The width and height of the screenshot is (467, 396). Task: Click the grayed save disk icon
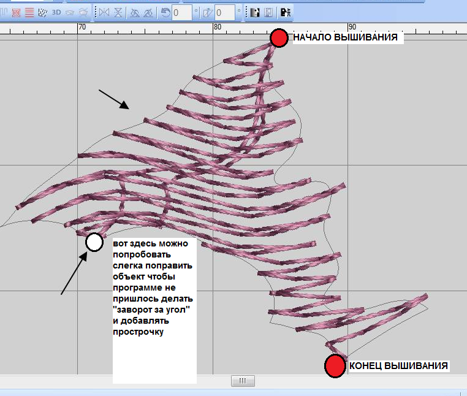point(268,12)
